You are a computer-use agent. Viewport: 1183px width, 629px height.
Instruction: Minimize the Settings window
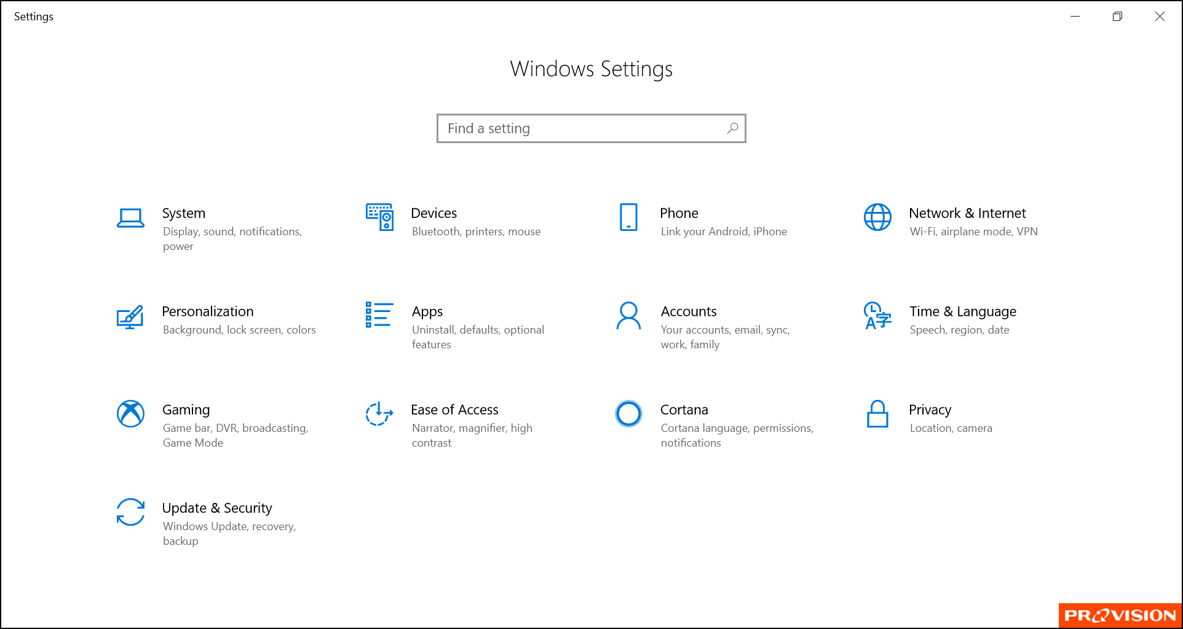pyautogui.click(x=1075, y=17)
